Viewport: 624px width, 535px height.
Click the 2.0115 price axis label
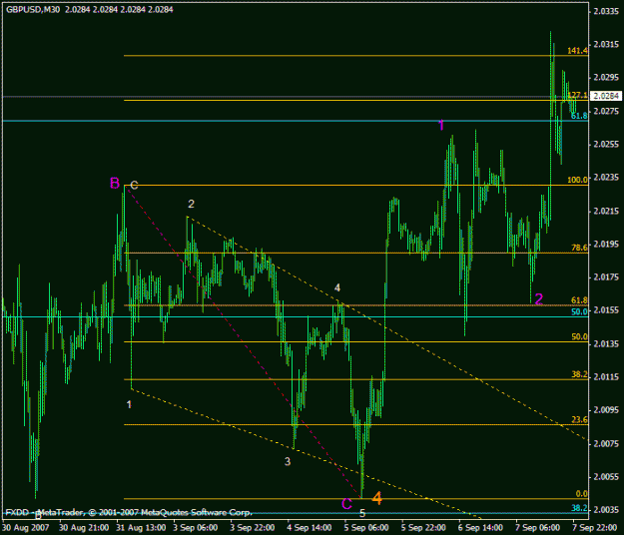606,376
